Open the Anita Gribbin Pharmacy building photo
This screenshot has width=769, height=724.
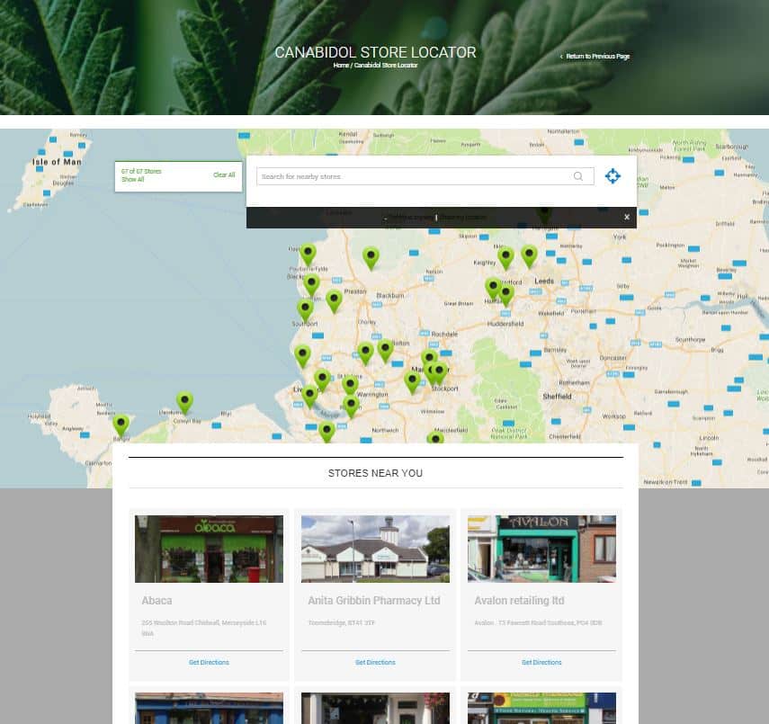[375, 549]
